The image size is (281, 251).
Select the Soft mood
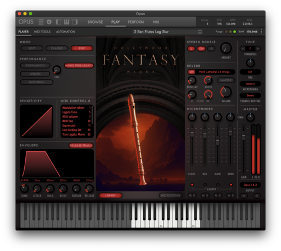point(32,48)
